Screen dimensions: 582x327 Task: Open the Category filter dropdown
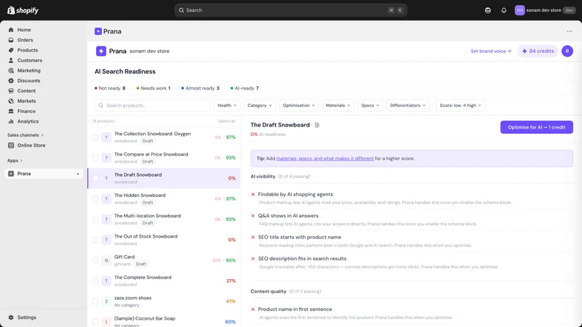[x=260, y=105]
